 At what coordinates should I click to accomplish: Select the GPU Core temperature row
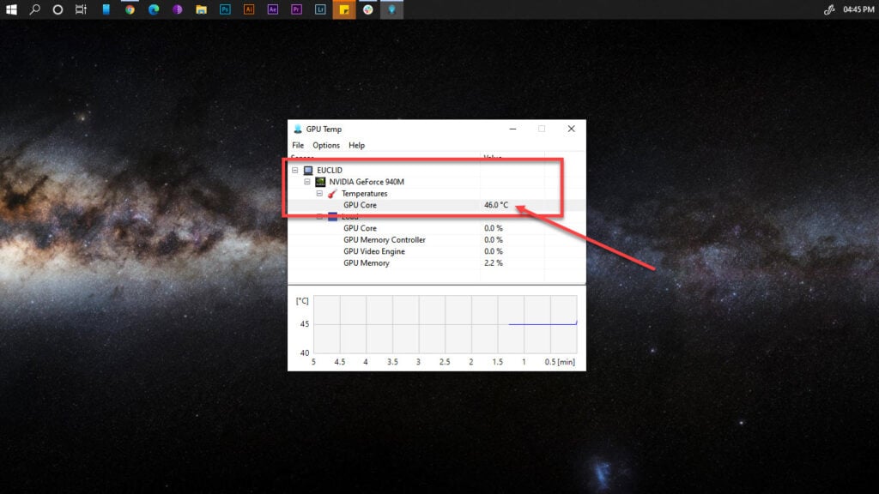coord(360,206)
